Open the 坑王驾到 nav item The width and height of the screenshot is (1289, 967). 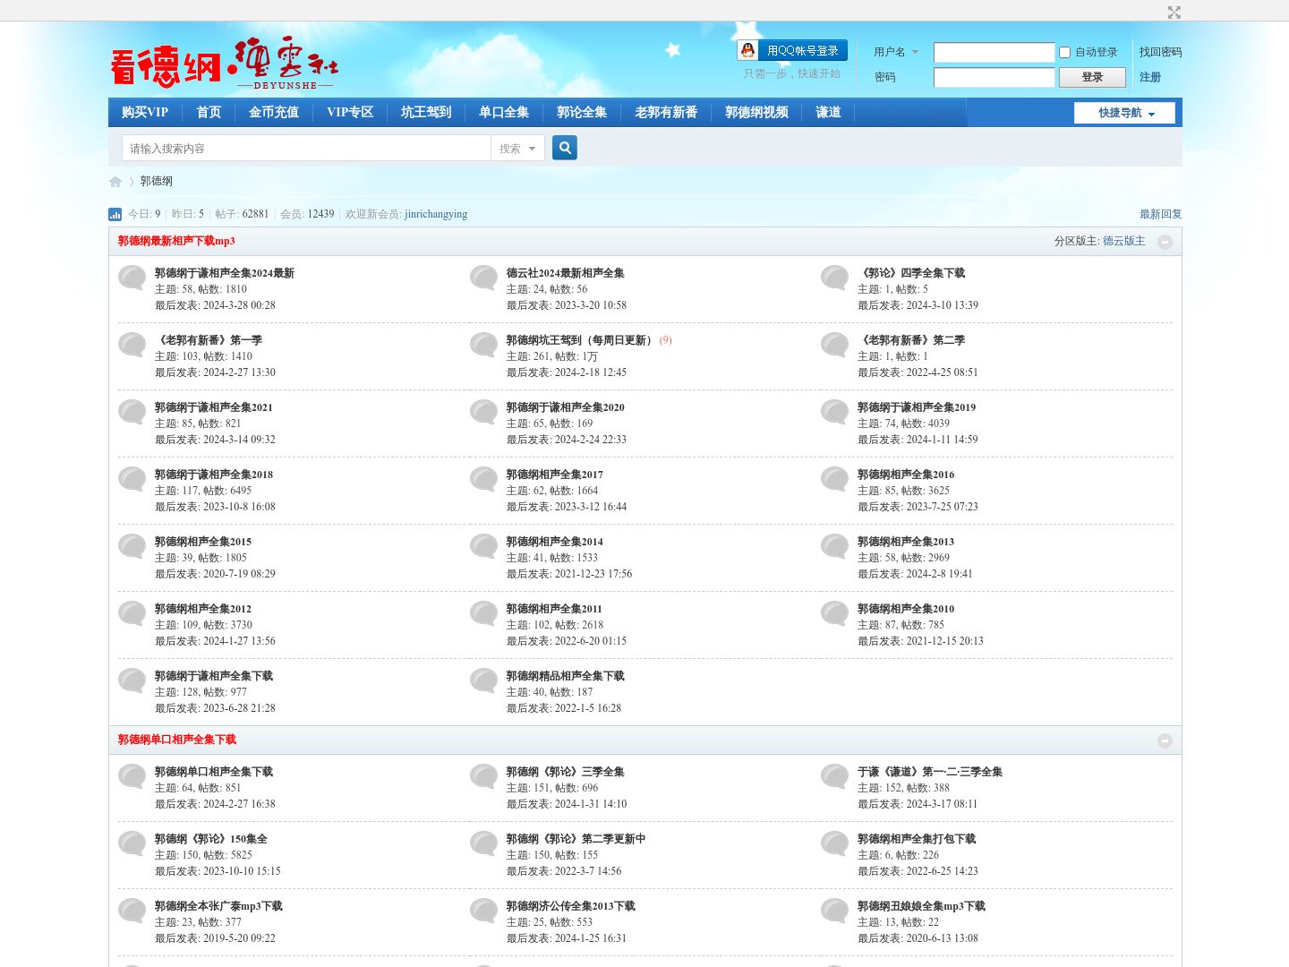point(426,112)
